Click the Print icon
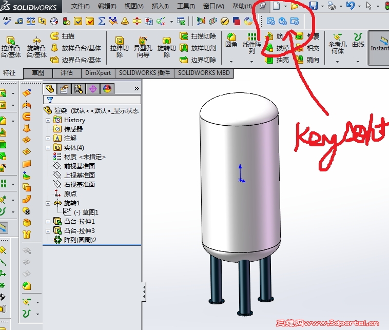This screenshot has height=330, width=389. (x=332, y=6)
